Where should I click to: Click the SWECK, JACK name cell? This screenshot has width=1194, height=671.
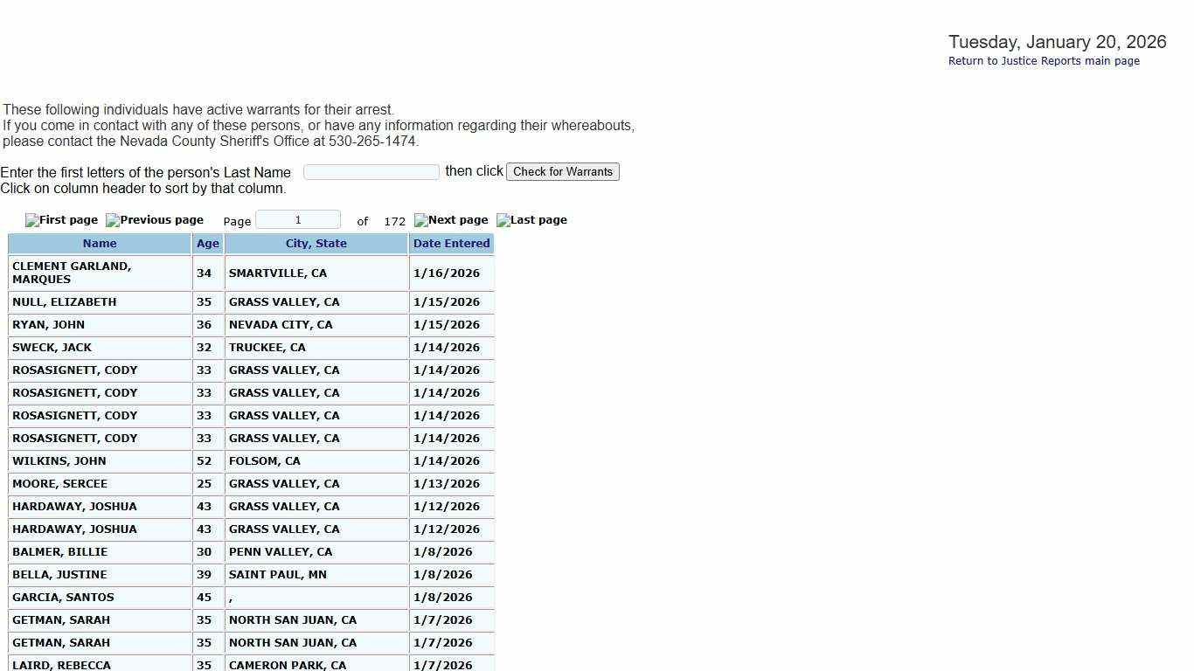52,348
